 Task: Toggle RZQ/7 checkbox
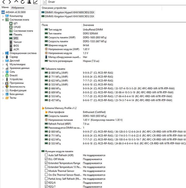tap(46, 186)
